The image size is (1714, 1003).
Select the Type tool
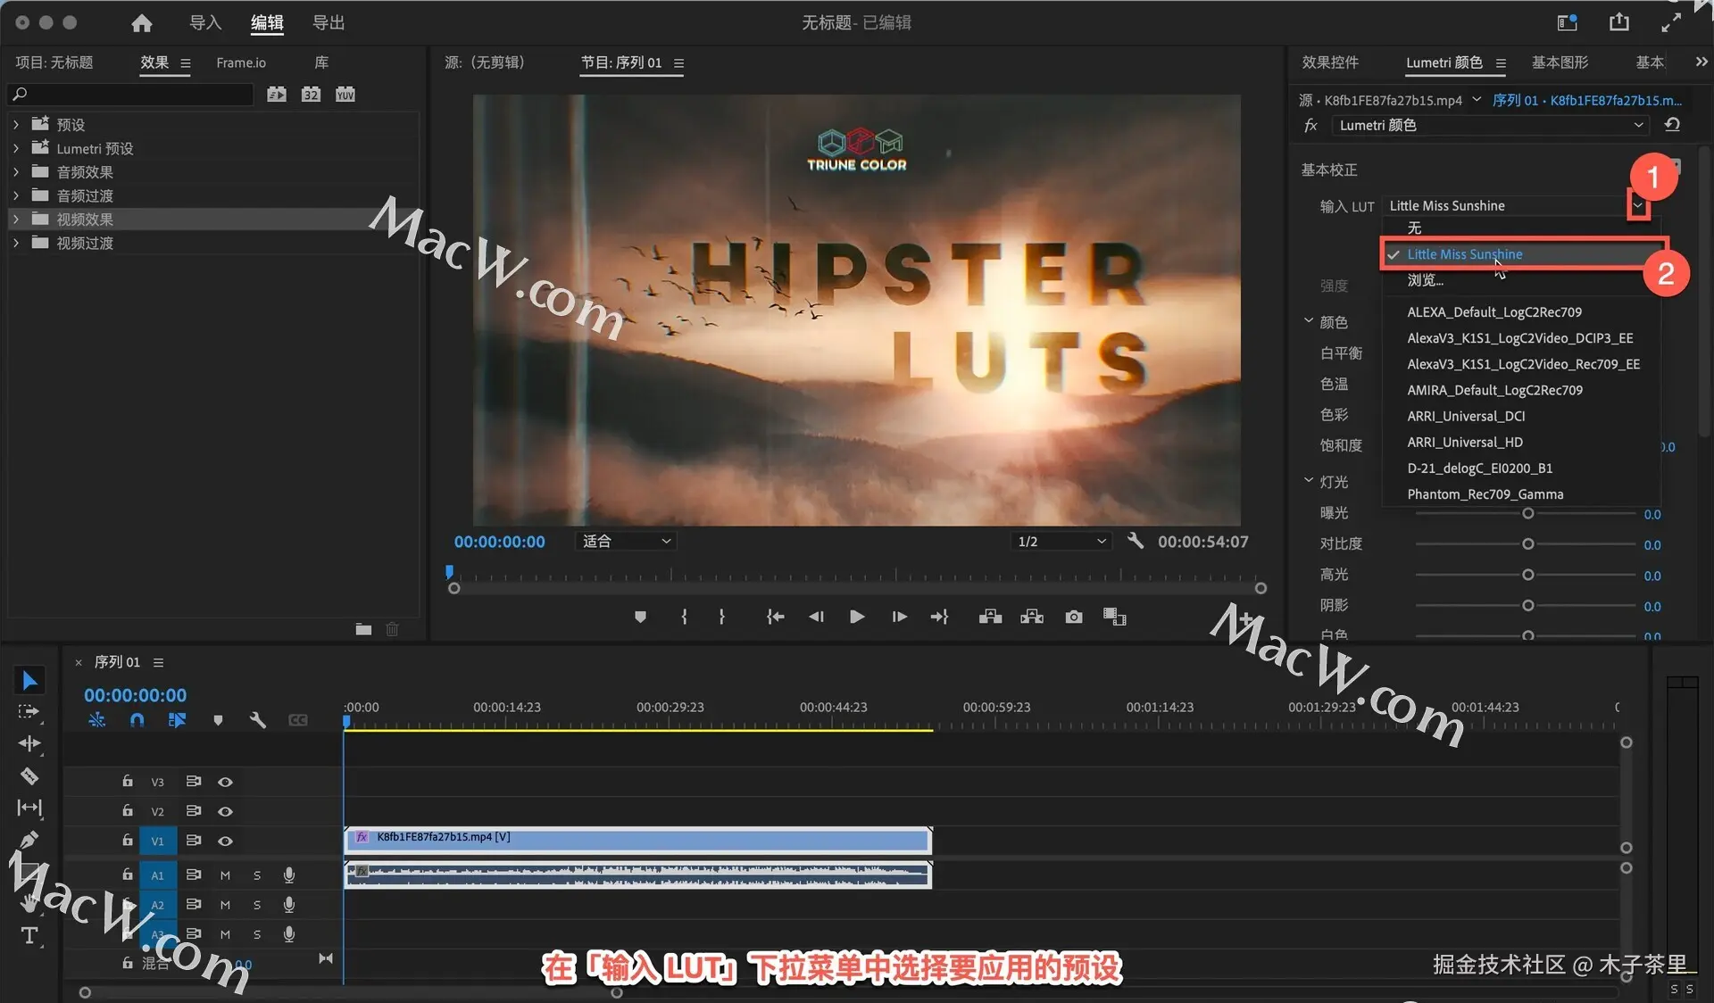pos(29,935)
